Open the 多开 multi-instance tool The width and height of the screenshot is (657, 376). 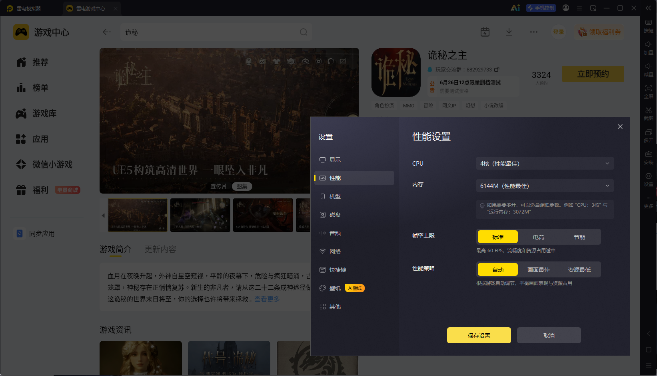648,135
